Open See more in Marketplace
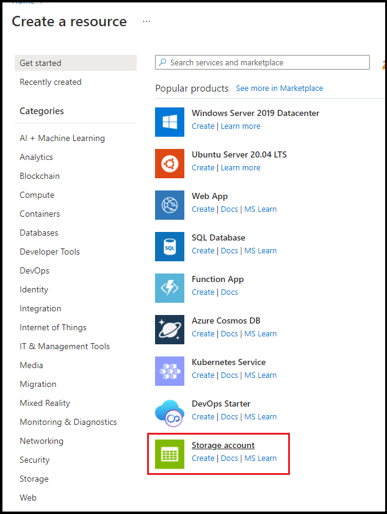387x514 pixels. tap(279, 88)
